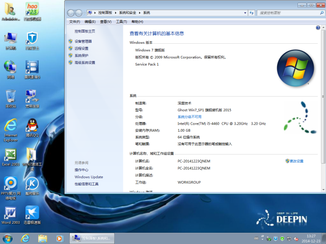Open the Tools (T) menu
This screenshot has width=326, height=244.
coord(121,21)
